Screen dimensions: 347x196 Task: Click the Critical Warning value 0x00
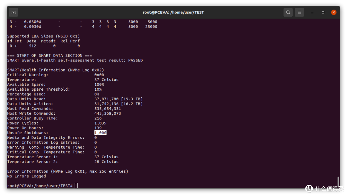tap(99, 75)
